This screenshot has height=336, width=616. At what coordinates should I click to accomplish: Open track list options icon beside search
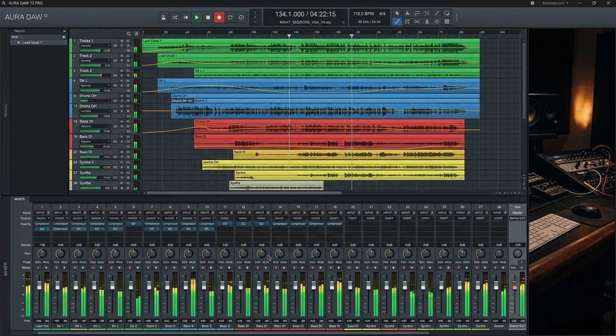[x=136, y=34]
